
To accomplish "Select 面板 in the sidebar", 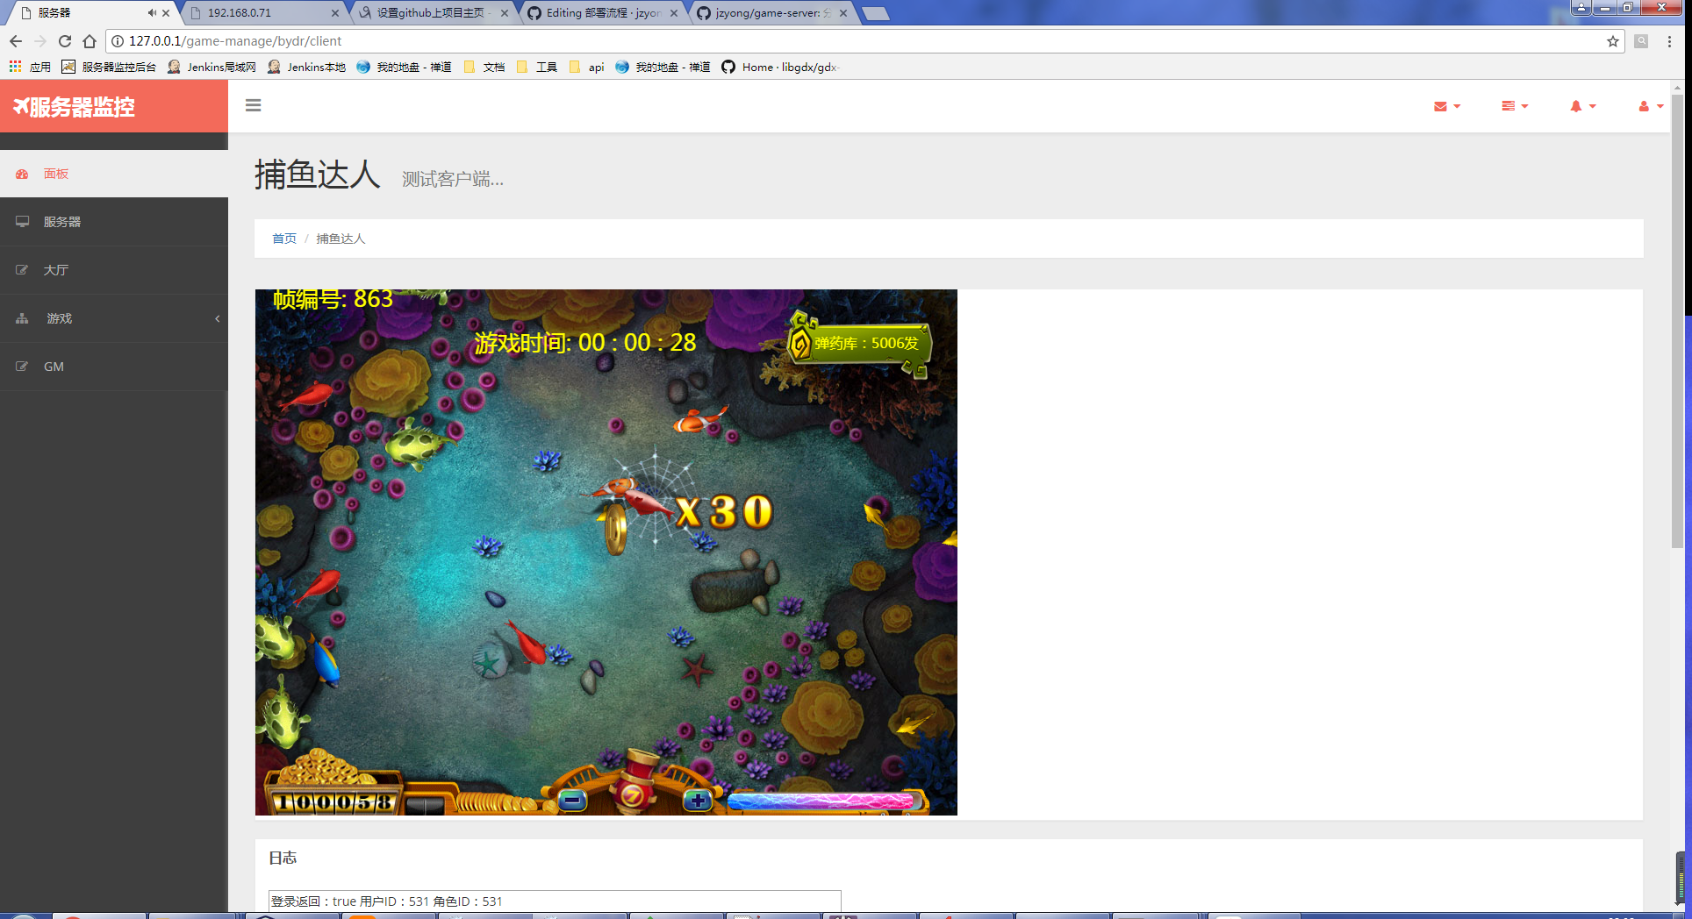I will [114, 174].
